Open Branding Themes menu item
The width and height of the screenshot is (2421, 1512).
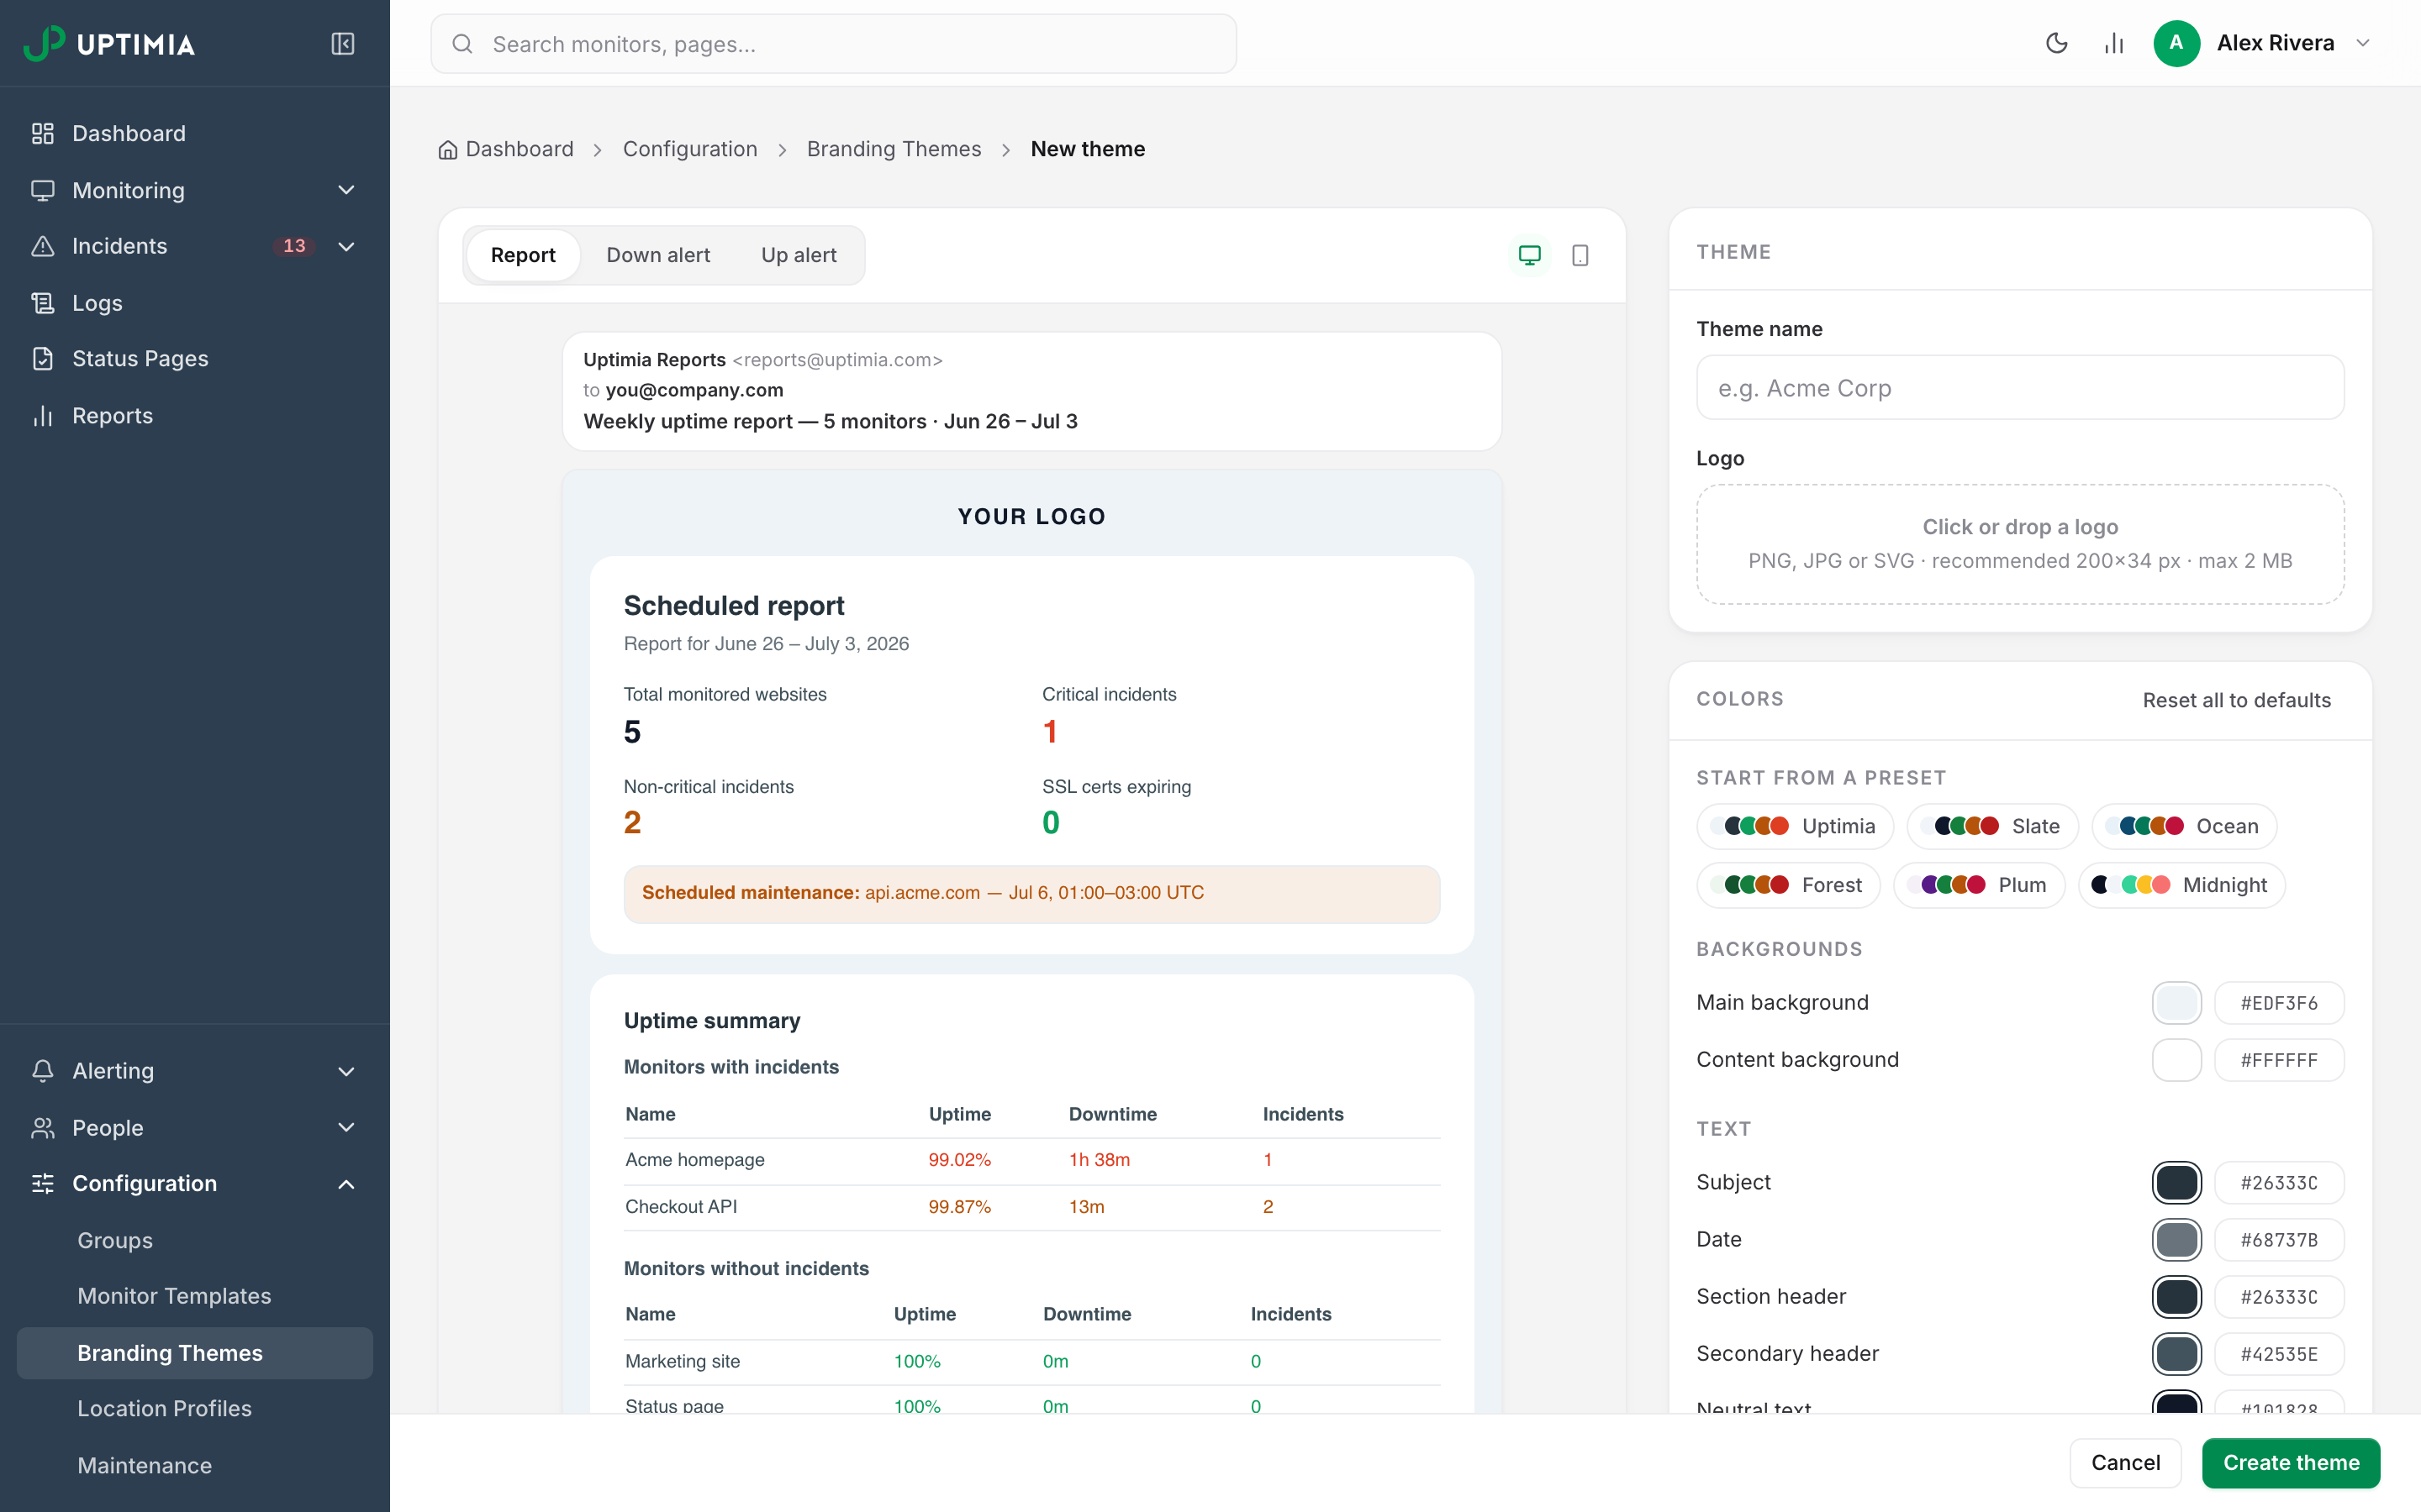pyautogui.click(x=195, y=1353)
